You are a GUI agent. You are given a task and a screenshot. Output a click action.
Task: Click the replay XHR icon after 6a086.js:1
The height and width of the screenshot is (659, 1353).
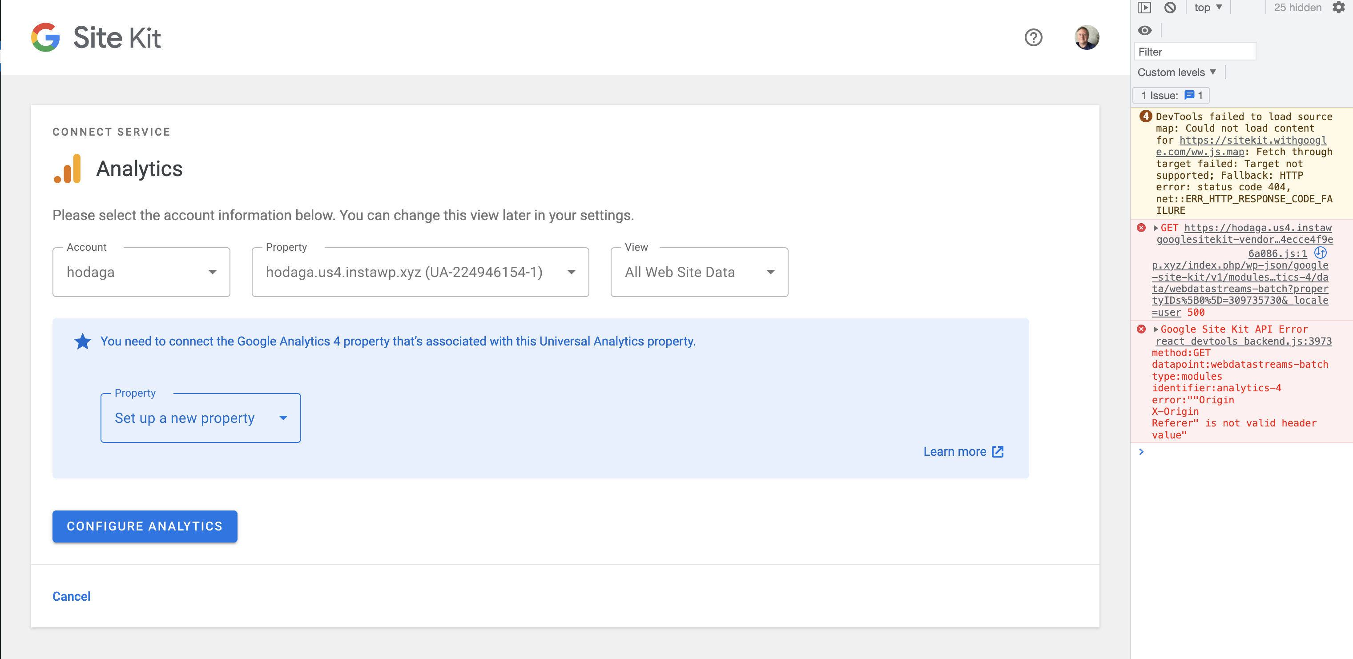pyautogui.click(x=1321, y=253)
